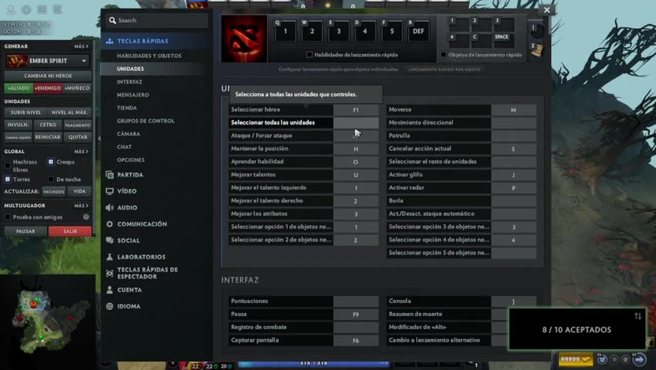Click the Q ability slot showing 1
This screenshot has height=370, width=656.
coord(285,31)
